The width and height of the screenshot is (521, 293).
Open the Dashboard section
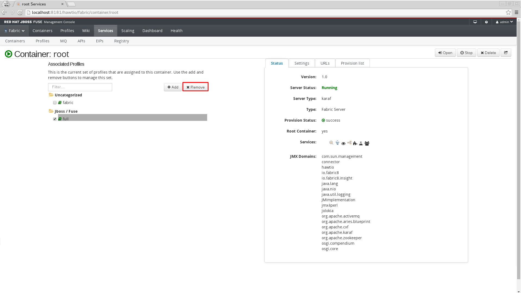click(152, 31)
